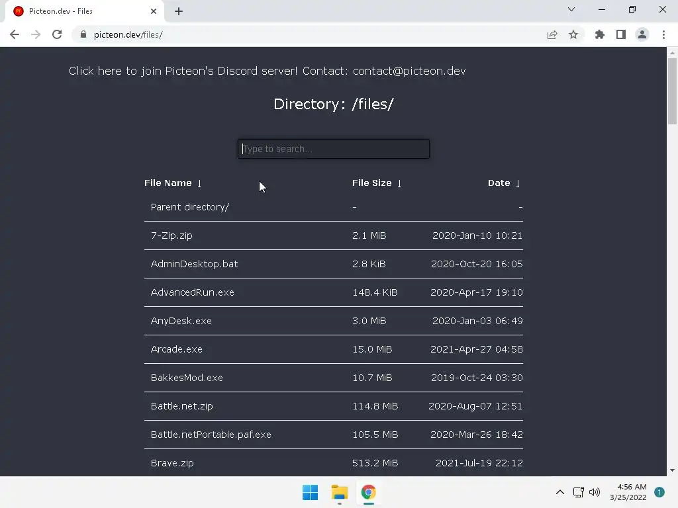Download 7-Zip.zip file
The width and height of the screenshot is (678, 508).
click(x=171, y=235)
